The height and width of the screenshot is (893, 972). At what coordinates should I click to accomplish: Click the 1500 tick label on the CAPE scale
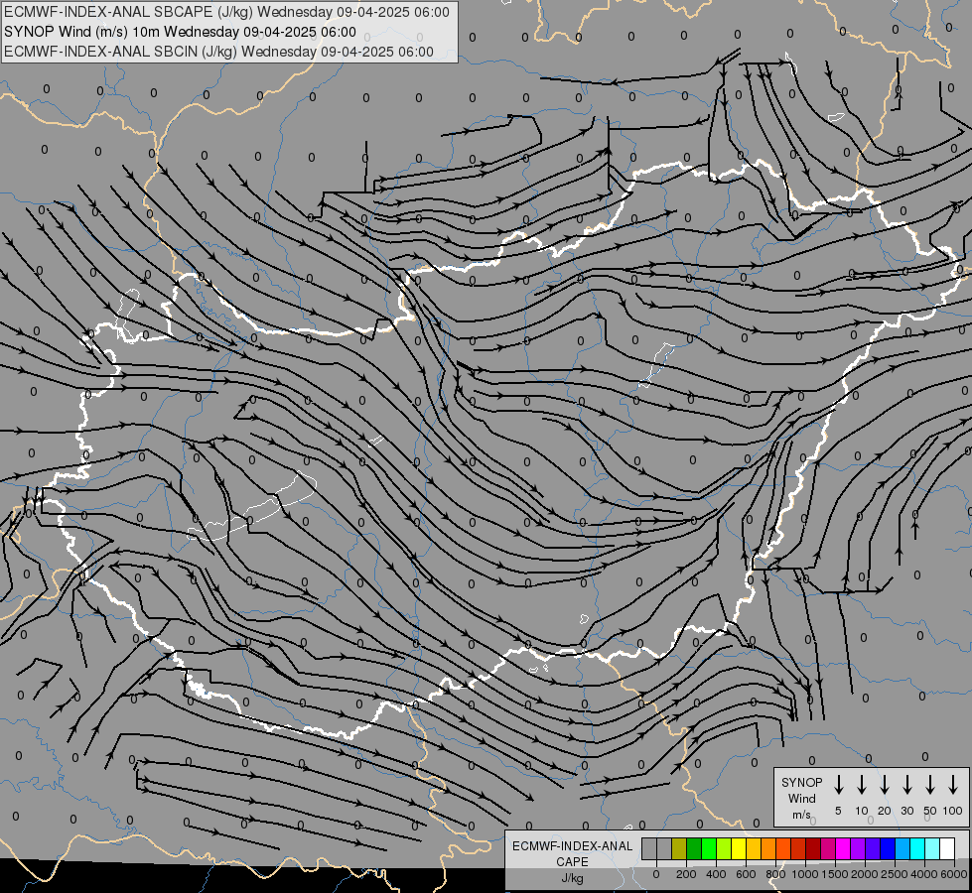pyautogui.click(x=835, y=874)
